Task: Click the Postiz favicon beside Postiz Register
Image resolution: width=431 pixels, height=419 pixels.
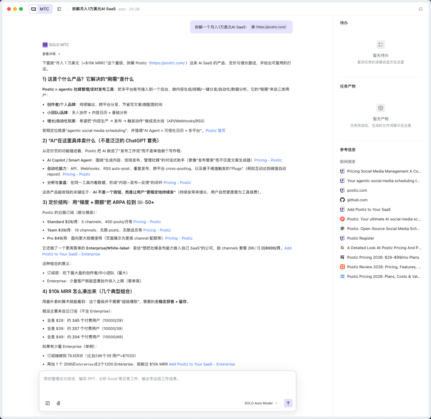Action: coord(342,238)
